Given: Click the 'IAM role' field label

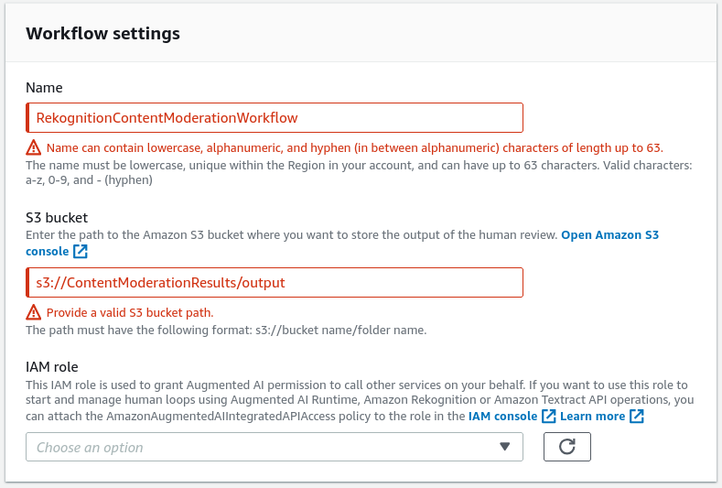Looking at the screenshot, I should [x=52, y=367].
